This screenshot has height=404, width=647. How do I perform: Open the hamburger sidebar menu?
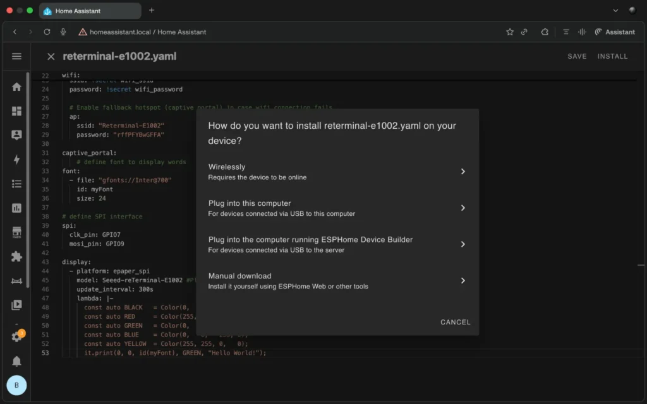tap(16, 56)
